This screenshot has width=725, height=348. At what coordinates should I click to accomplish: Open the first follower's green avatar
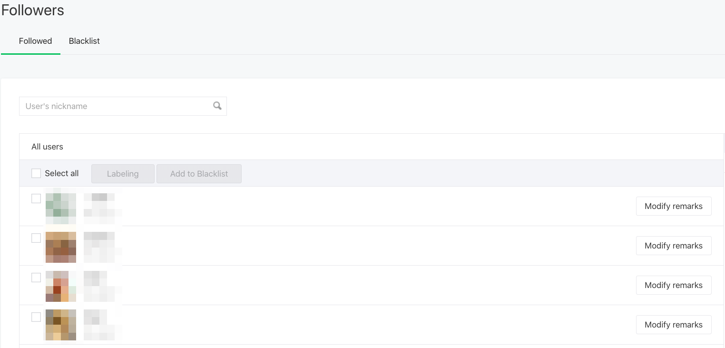pos(60,208)
